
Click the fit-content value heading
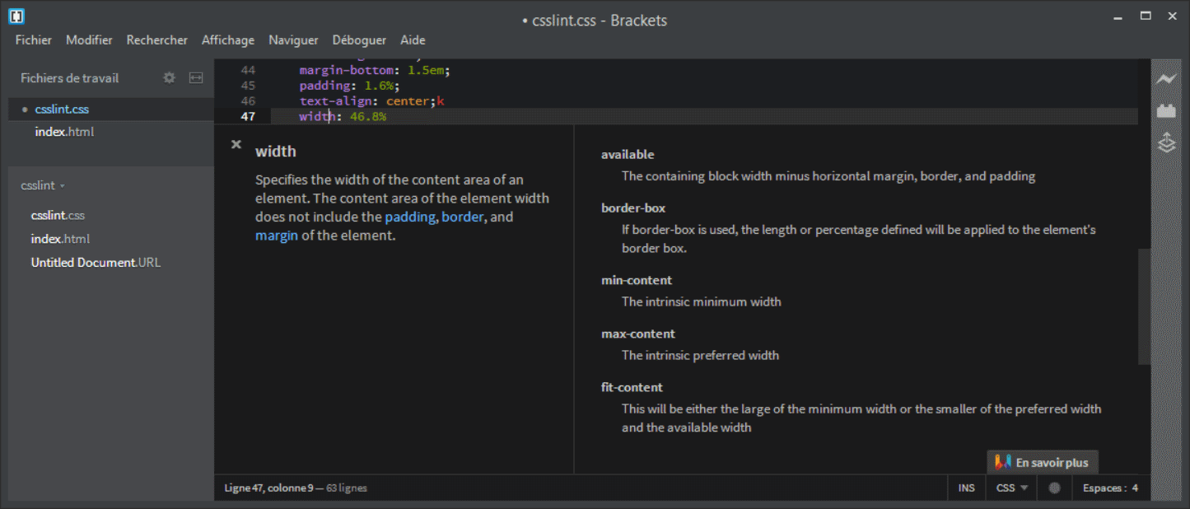click(632, 387)
